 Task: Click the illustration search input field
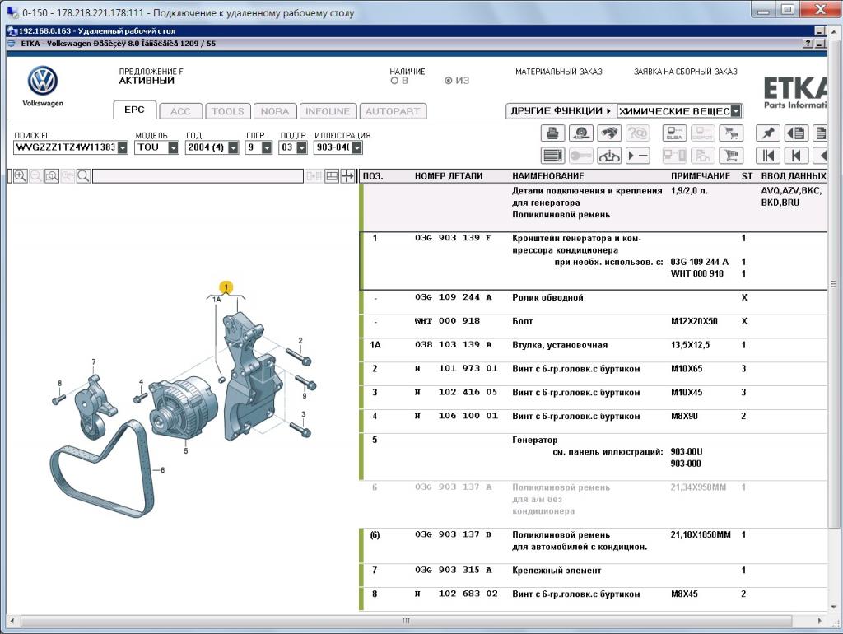[x=198, y=176]
